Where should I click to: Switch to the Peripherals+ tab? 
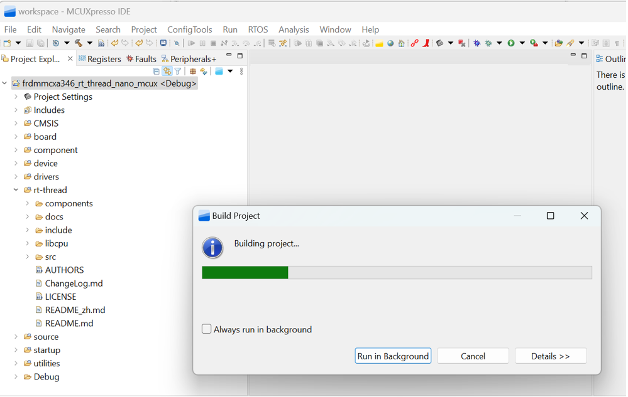pos(189,59)
